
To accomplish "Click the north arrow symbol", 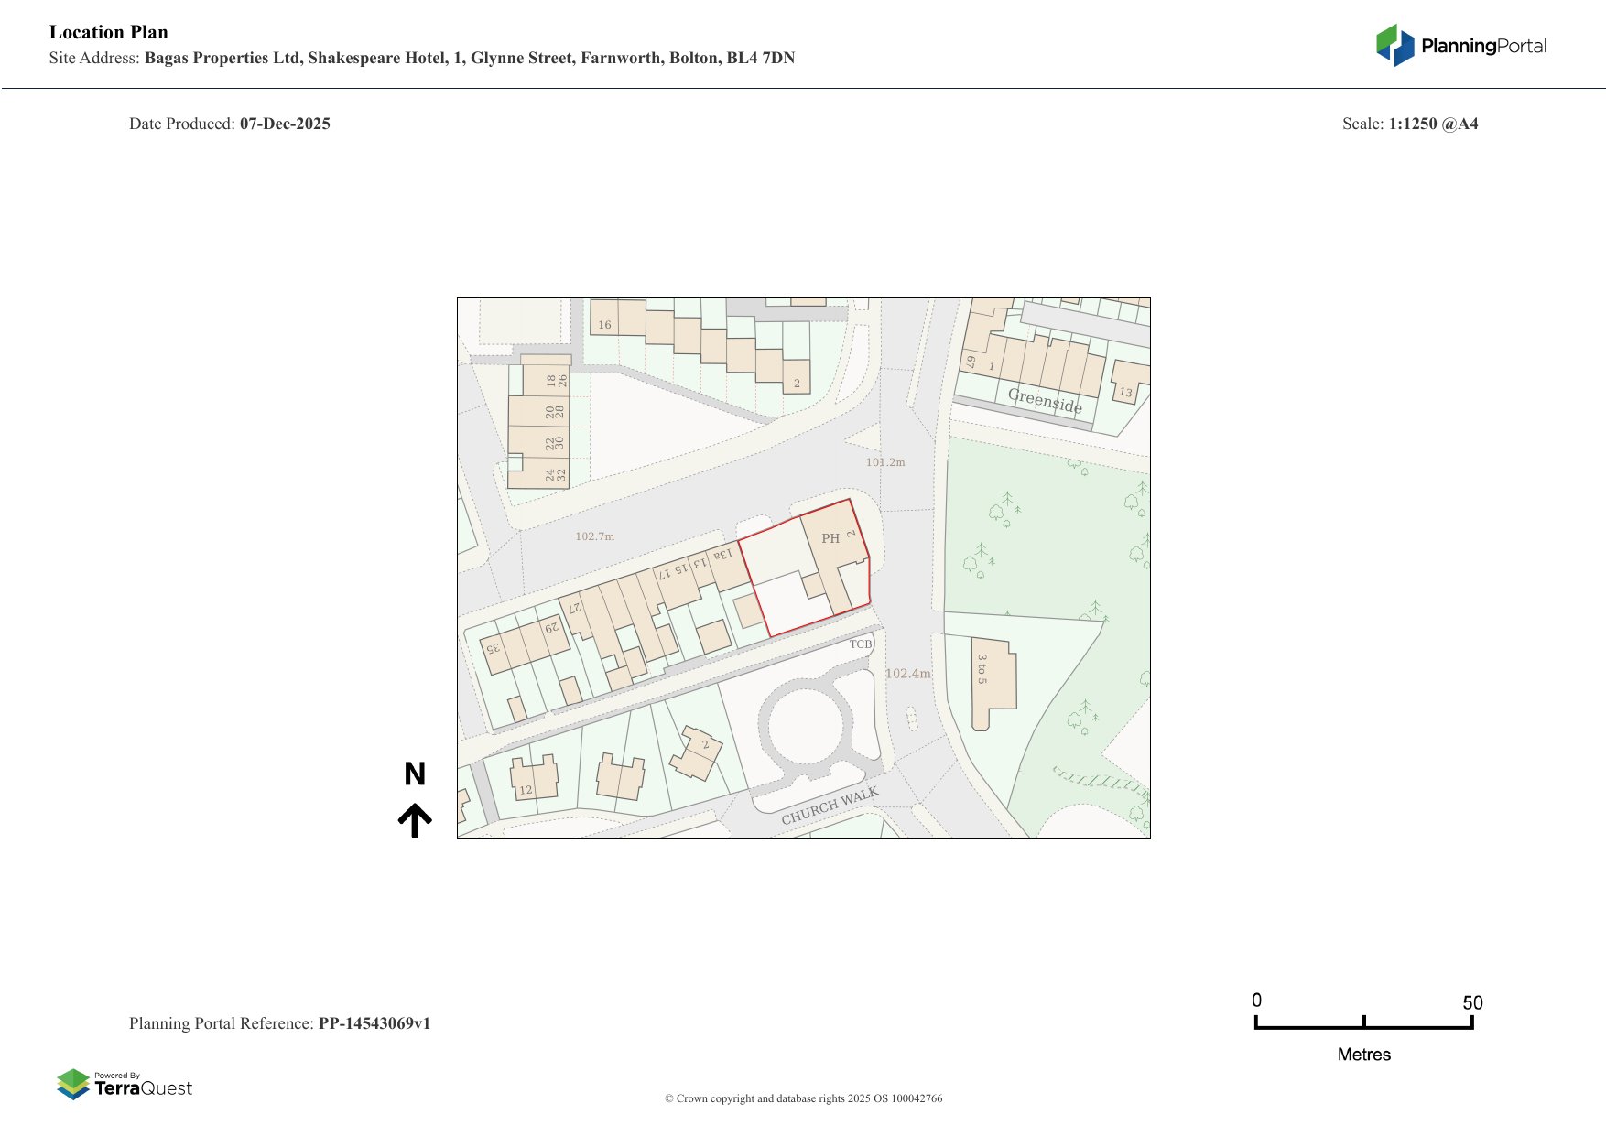I will [x=415, y=820].
